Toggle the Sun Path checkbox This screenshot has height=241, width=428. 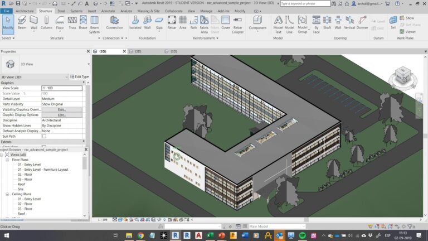(44, 136)
